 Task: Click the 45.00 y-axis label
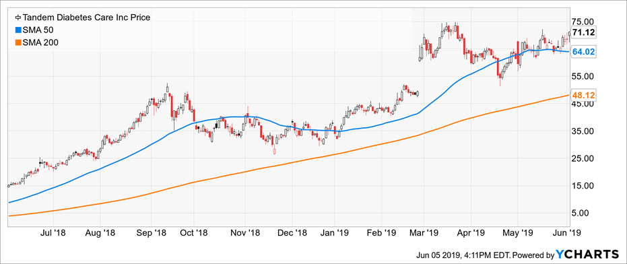click(x=583, y=104)
